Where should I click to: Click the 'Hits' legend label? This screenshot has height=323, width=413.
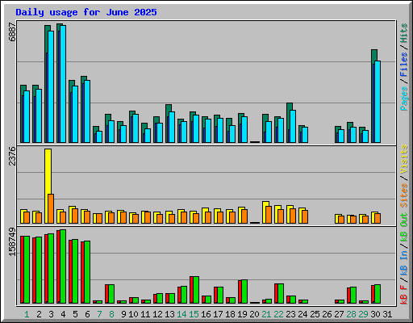[403, 33]
